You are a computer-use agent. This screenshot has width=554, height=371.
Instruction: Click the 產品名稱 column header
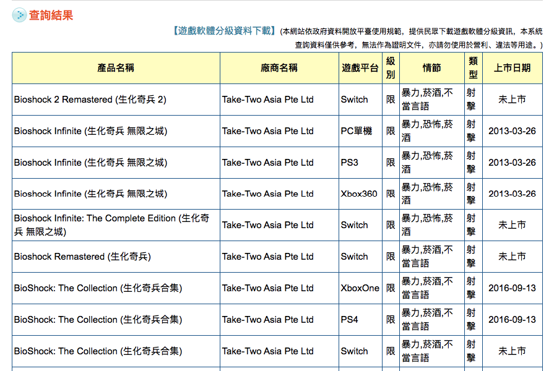116,68
